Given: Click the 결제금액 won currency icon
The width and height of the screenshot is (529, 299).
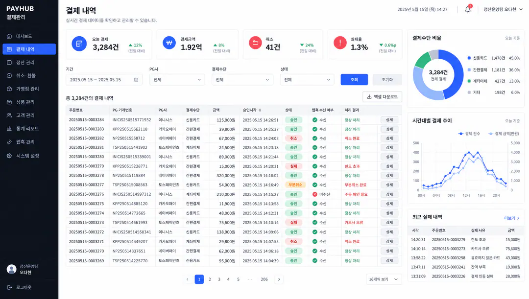Looking at the screenshot, I should pos(169,43).
